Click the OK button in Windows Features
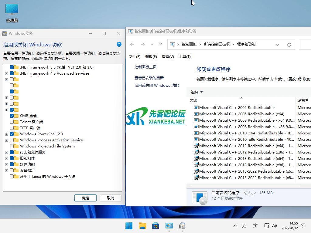The height and width of the screenshot is (233, 311). (x=85, y=198)
